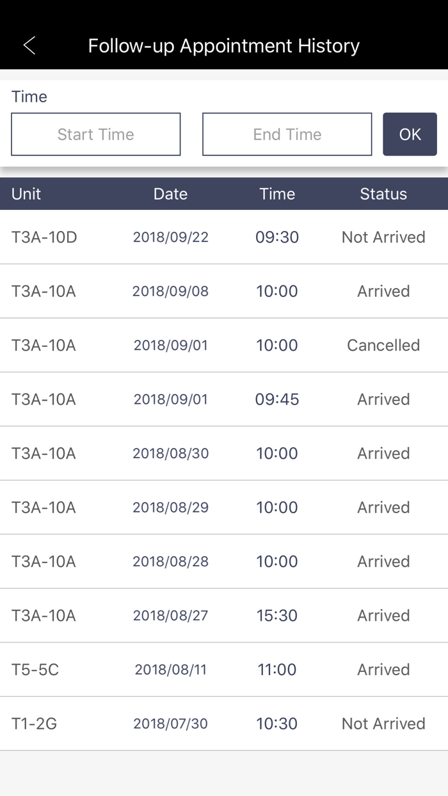Open the 2018/08/29 appointment date
The height and width of the screenshot is (796, 448).
pos(170,507)
